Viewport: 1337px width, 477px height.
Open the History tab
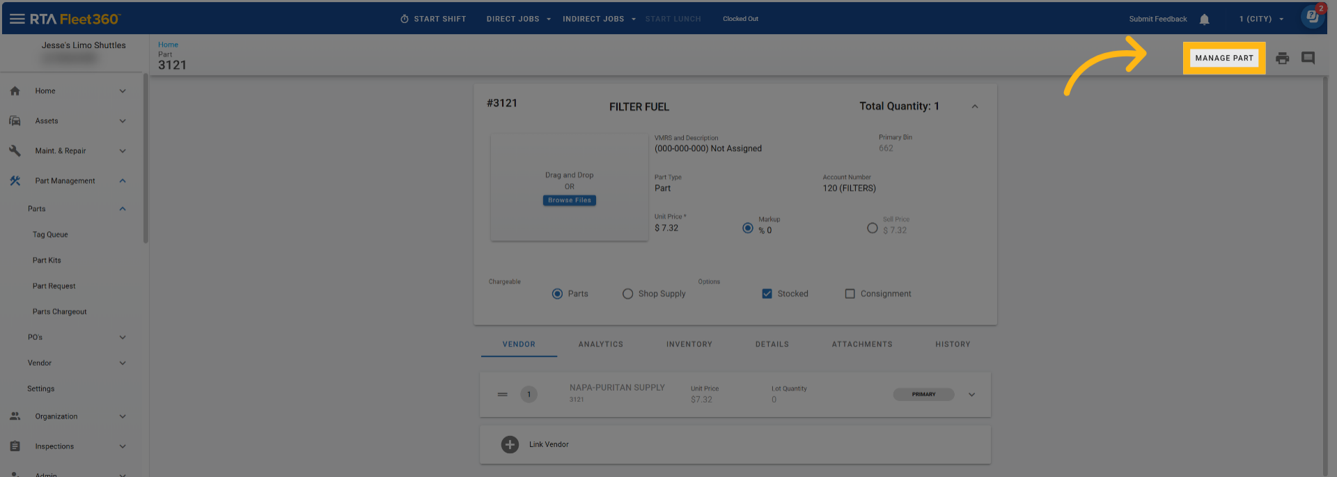click(952, 344)
